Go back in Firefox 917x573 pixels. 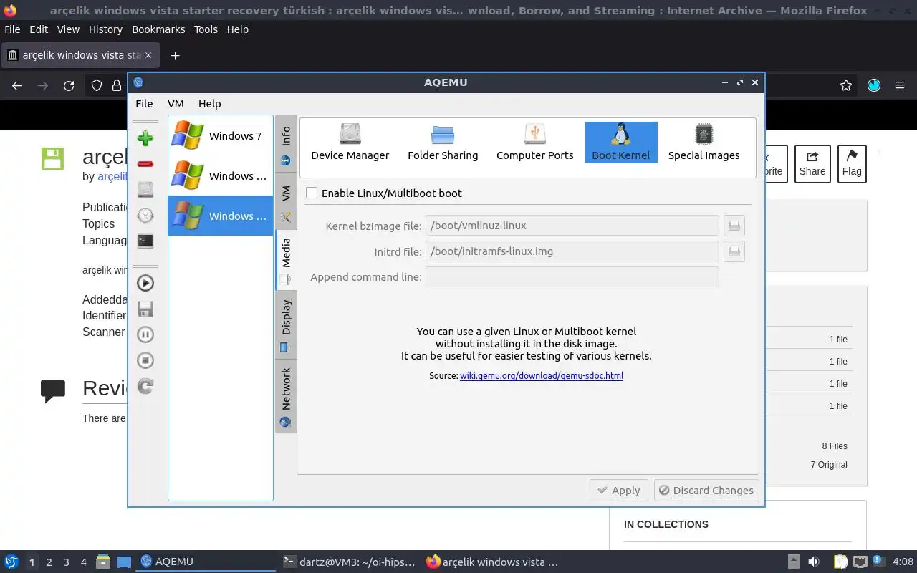[x=17, y=86]
